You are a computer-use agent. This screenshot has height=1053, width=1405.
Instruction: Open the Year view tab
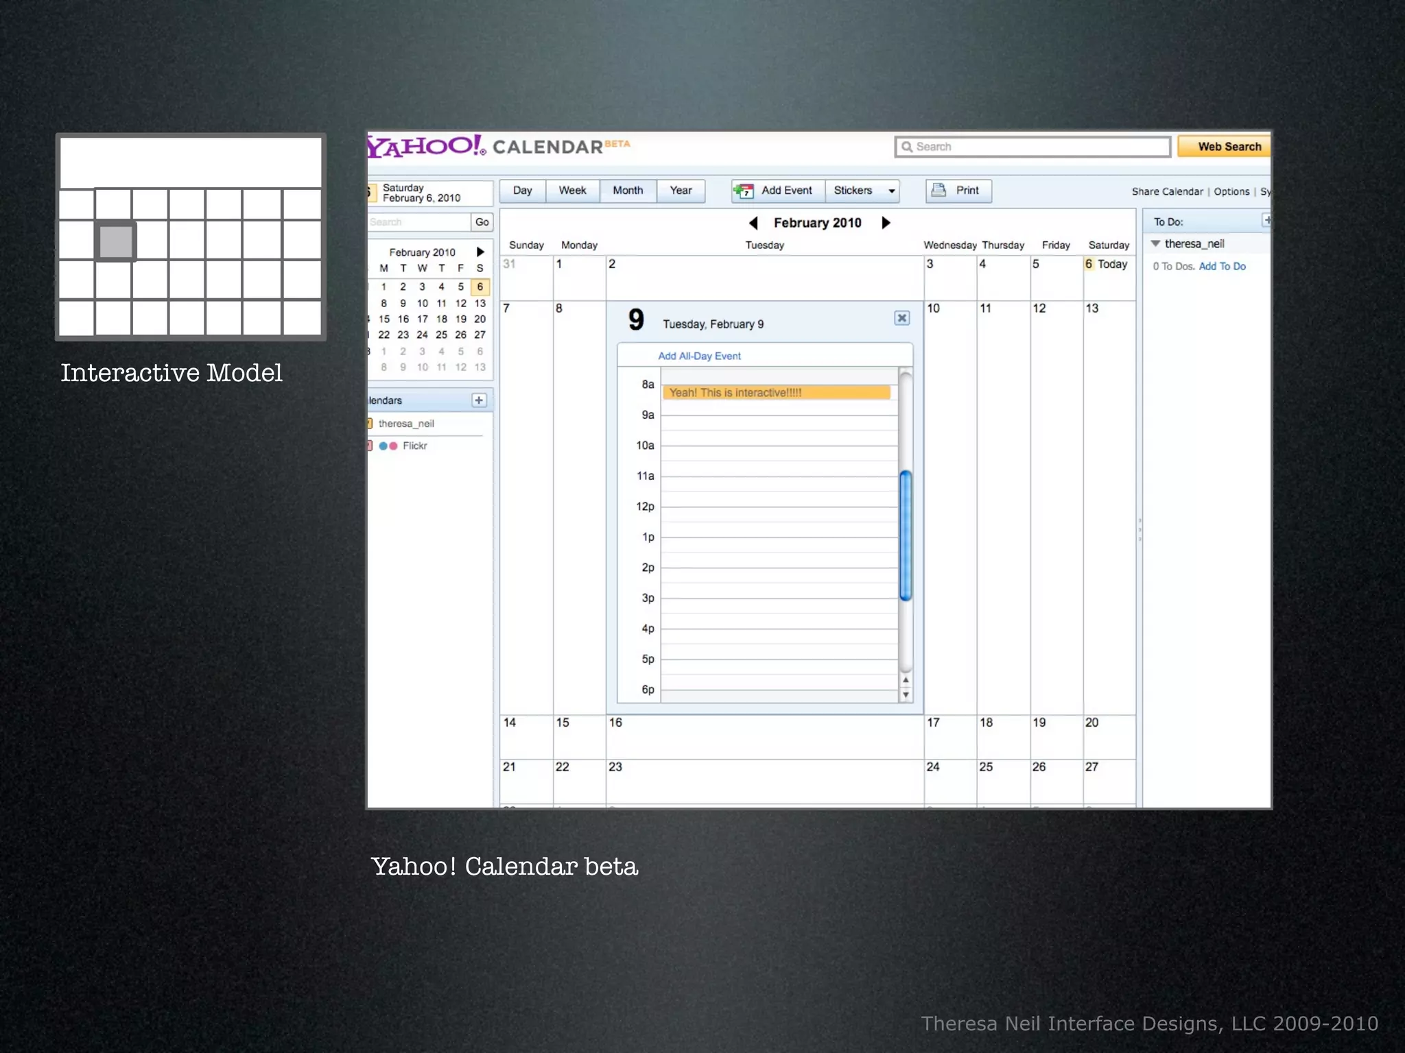pos(681,191)
